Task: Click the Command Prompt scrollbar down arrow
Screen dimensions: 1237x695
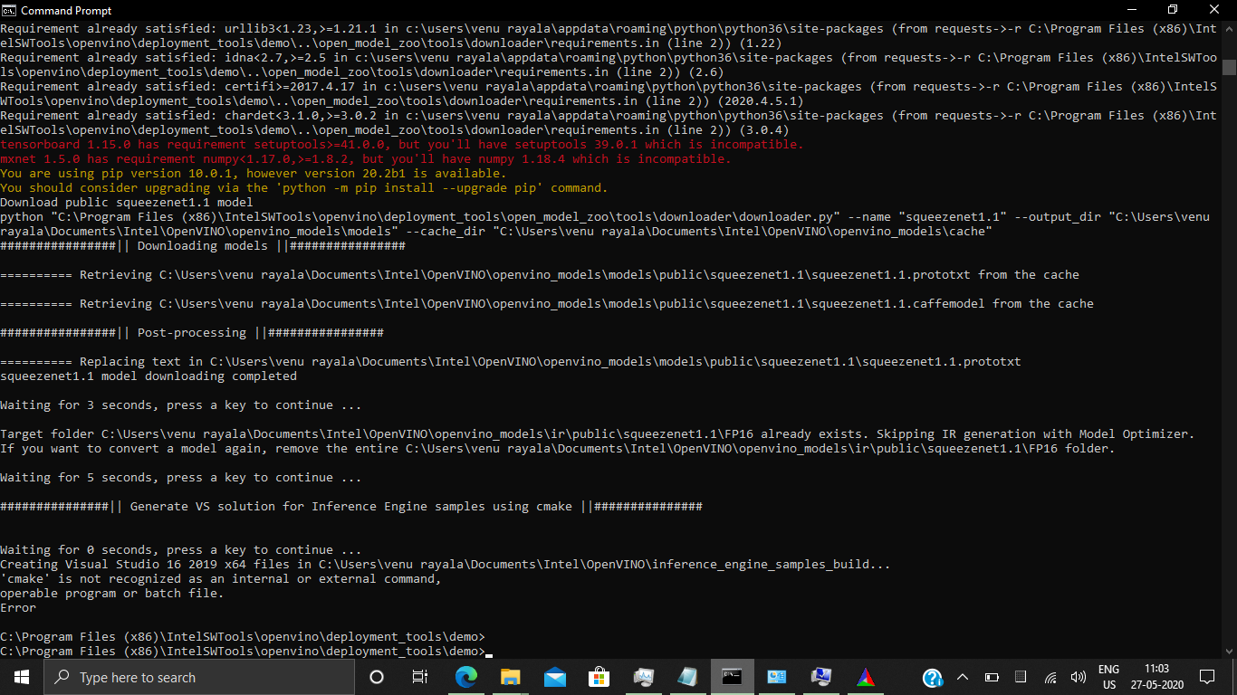Action: point(1229,650)
